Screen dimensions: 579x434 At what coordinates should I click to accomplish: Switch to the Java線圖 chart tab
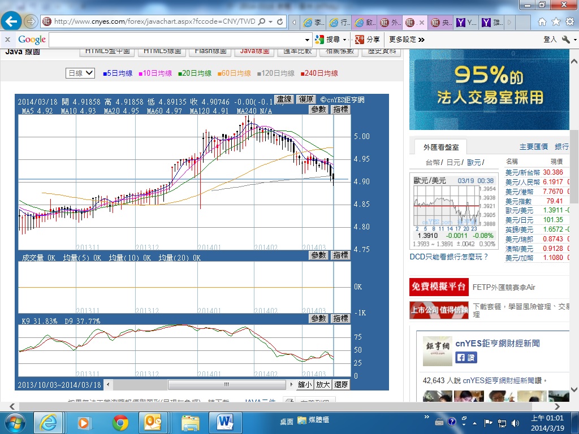click(254, 52)
